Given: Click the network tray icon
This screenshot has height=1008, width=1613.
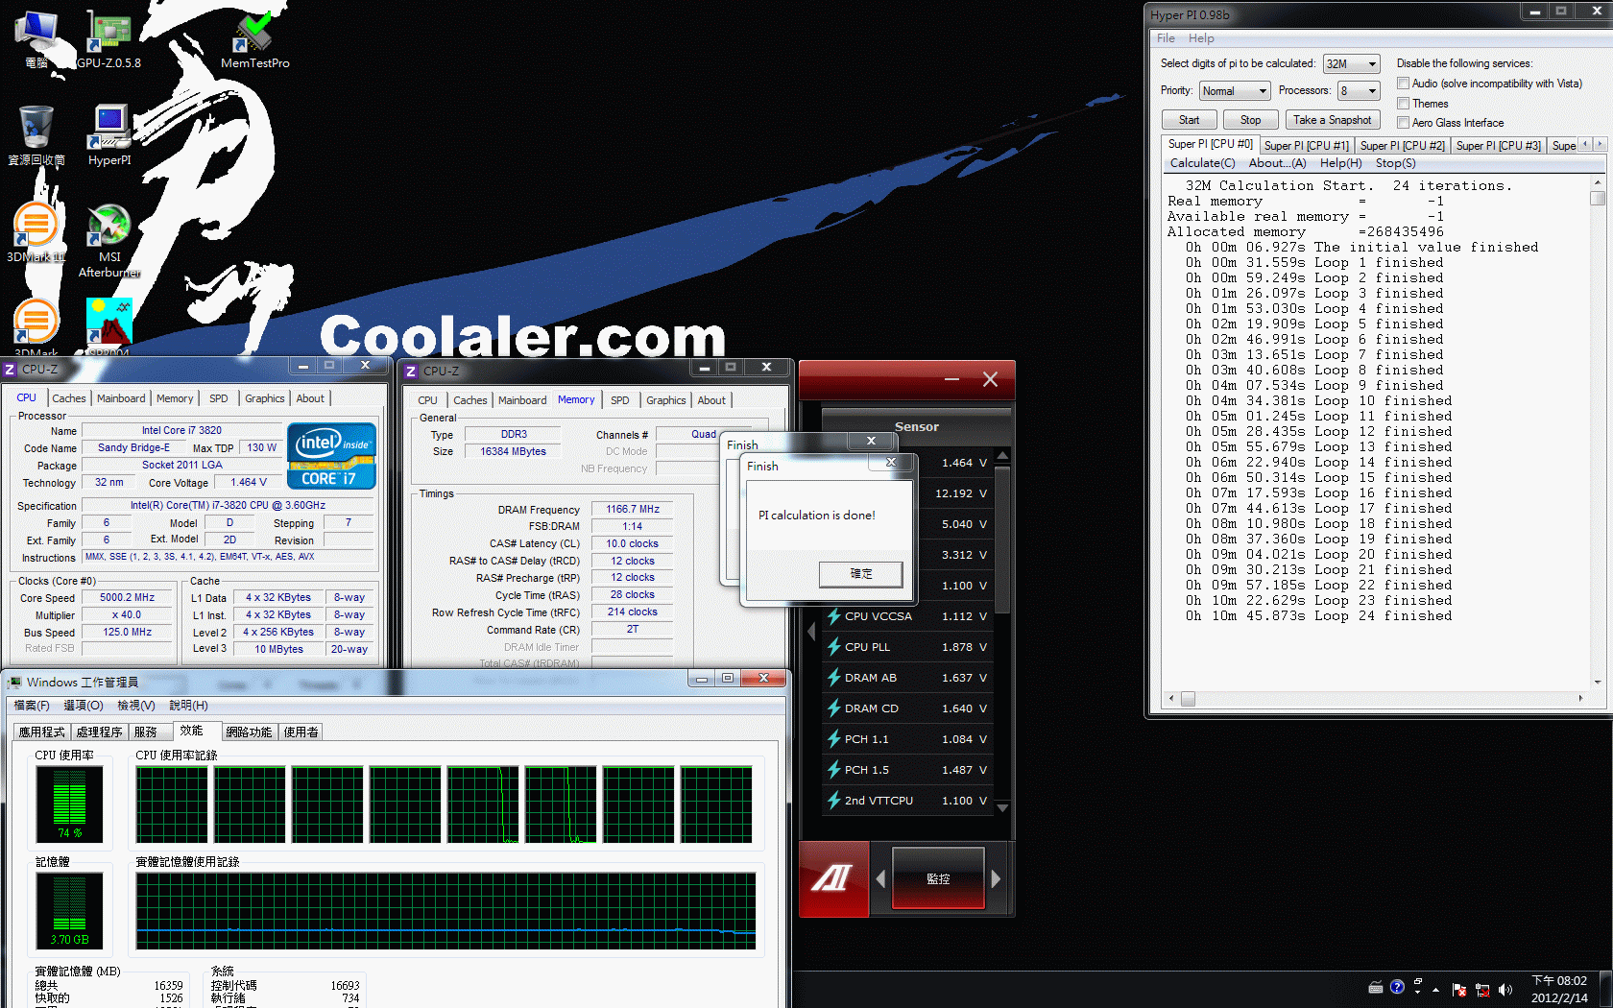Looking at the screenshot, I should coord(1481,990).
